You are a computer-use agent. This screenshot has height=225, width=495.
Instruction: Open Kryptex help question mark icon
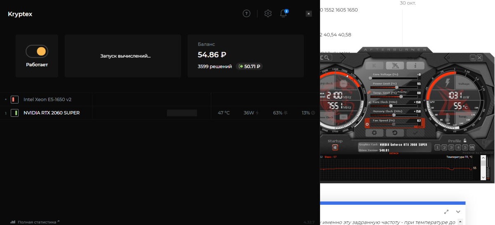(247, 14)
